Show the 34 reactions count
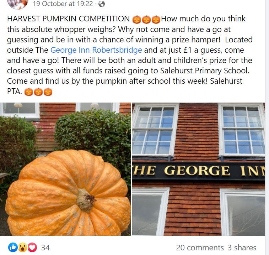 tap(45, 248)
